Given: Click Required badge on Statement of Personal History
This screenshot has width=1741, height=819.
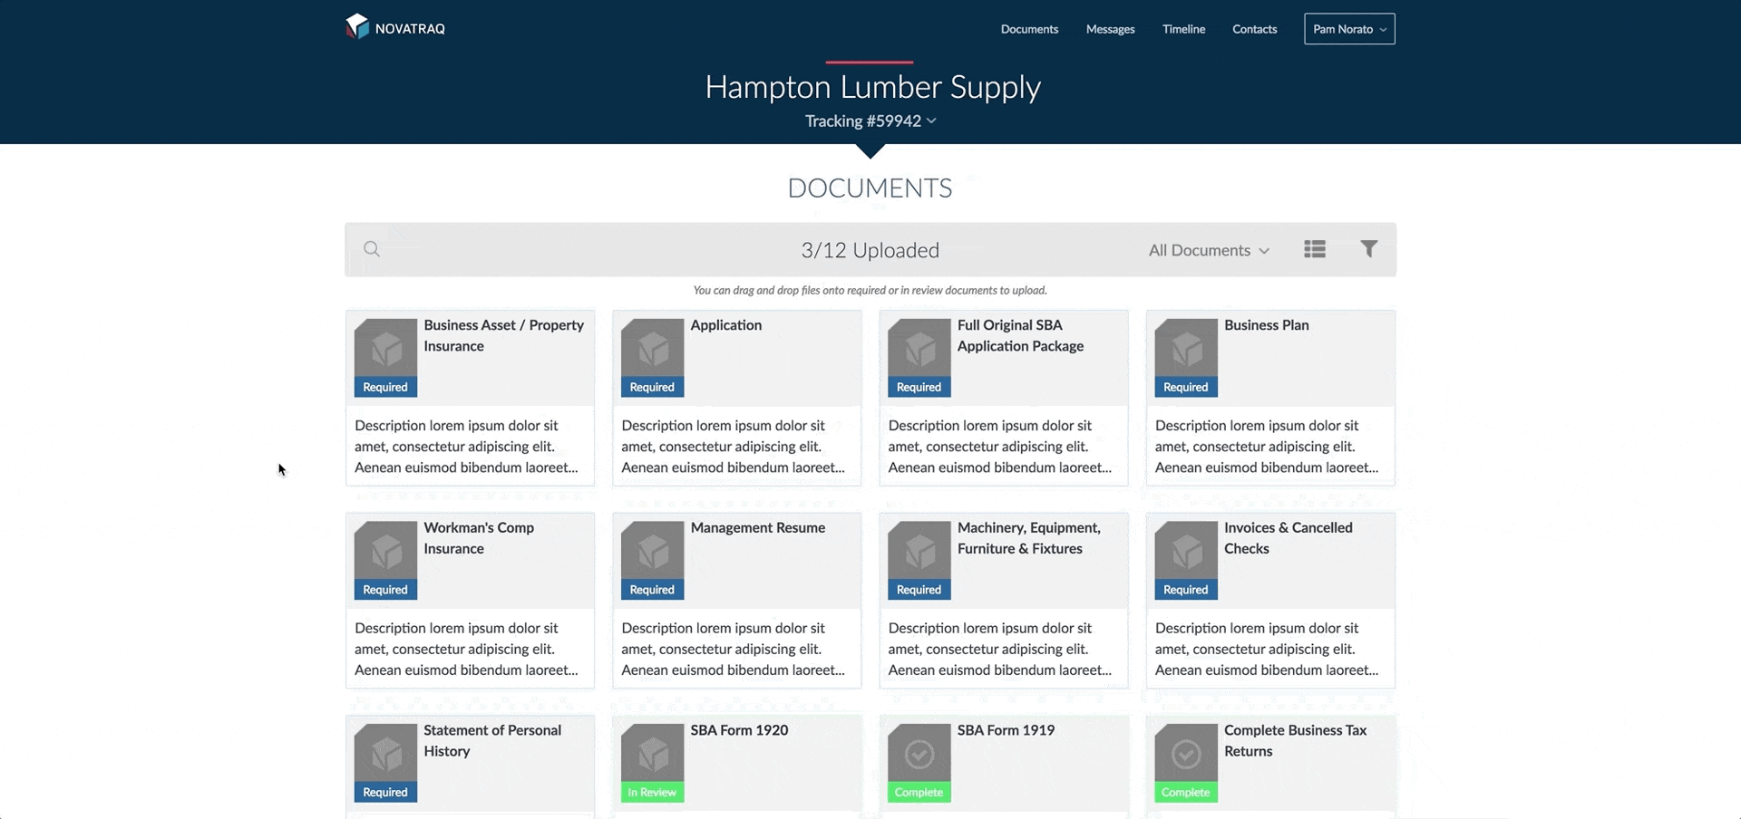Looking at the screenshot, I should (x=385, y=792).
